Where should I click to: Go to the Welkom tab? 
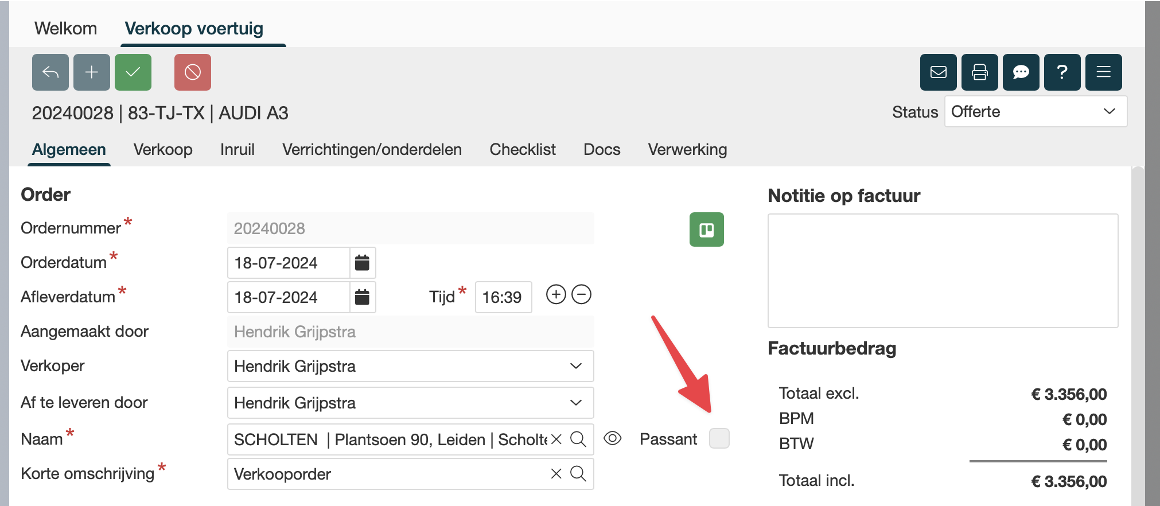(x=65, y=29)
